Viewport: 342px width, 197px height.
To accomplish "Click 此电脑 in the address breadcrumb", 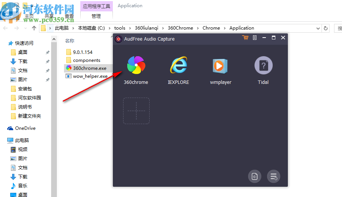I will coord(62,28).
